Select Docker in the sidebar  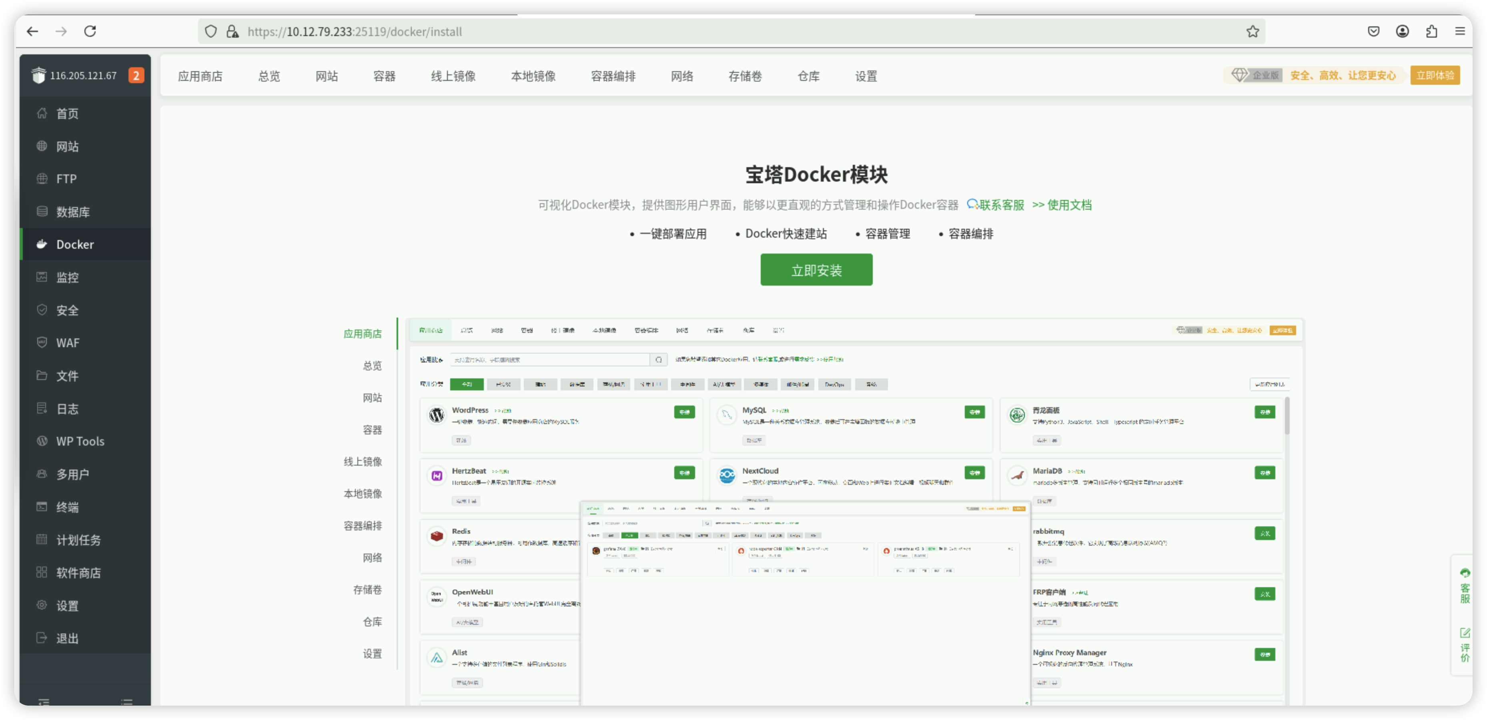[85, 245]
